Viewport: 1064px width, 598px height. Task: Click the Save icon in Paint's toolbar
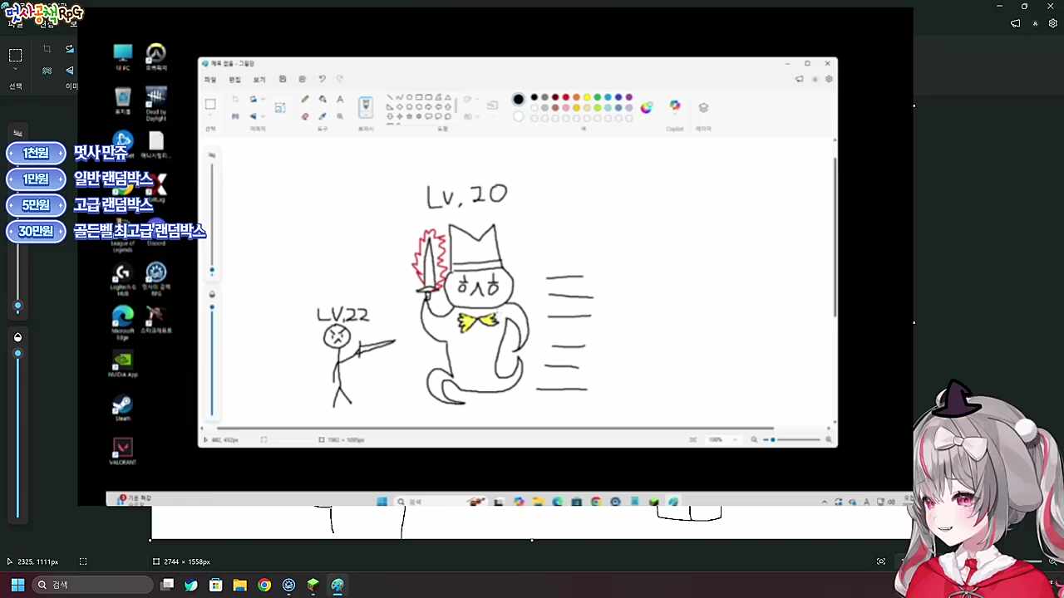[x=283, y=78]
